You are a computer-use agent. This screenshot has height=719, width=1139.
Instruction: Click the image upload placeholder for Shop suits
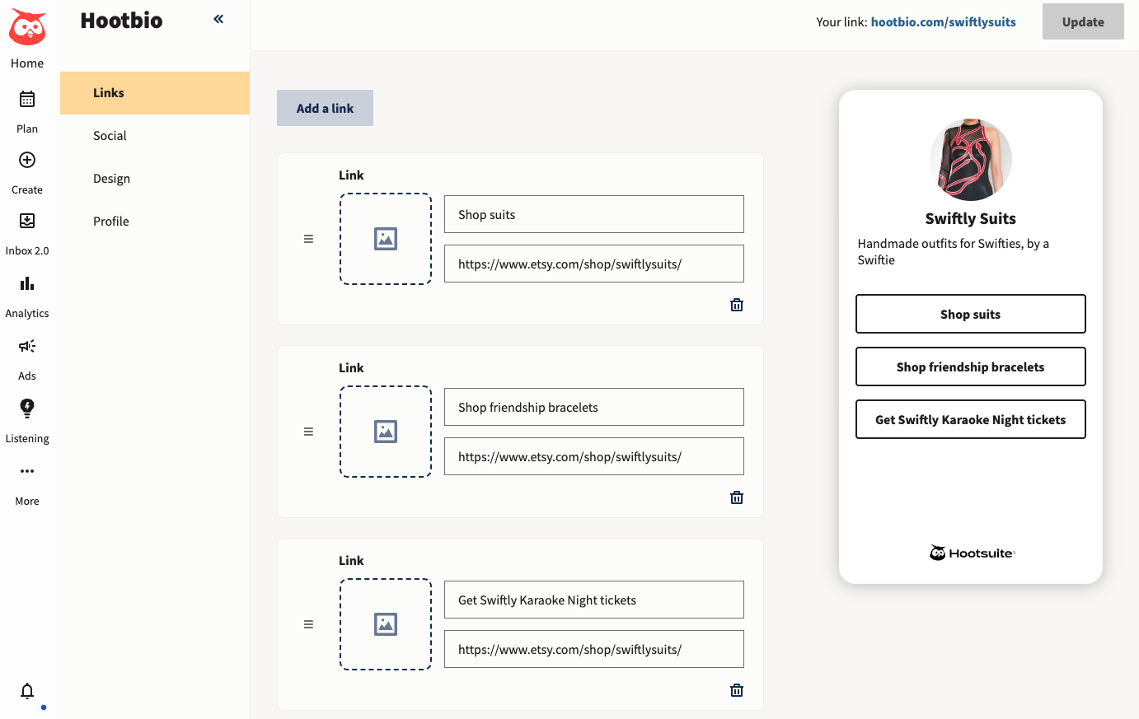click(385, 238)
